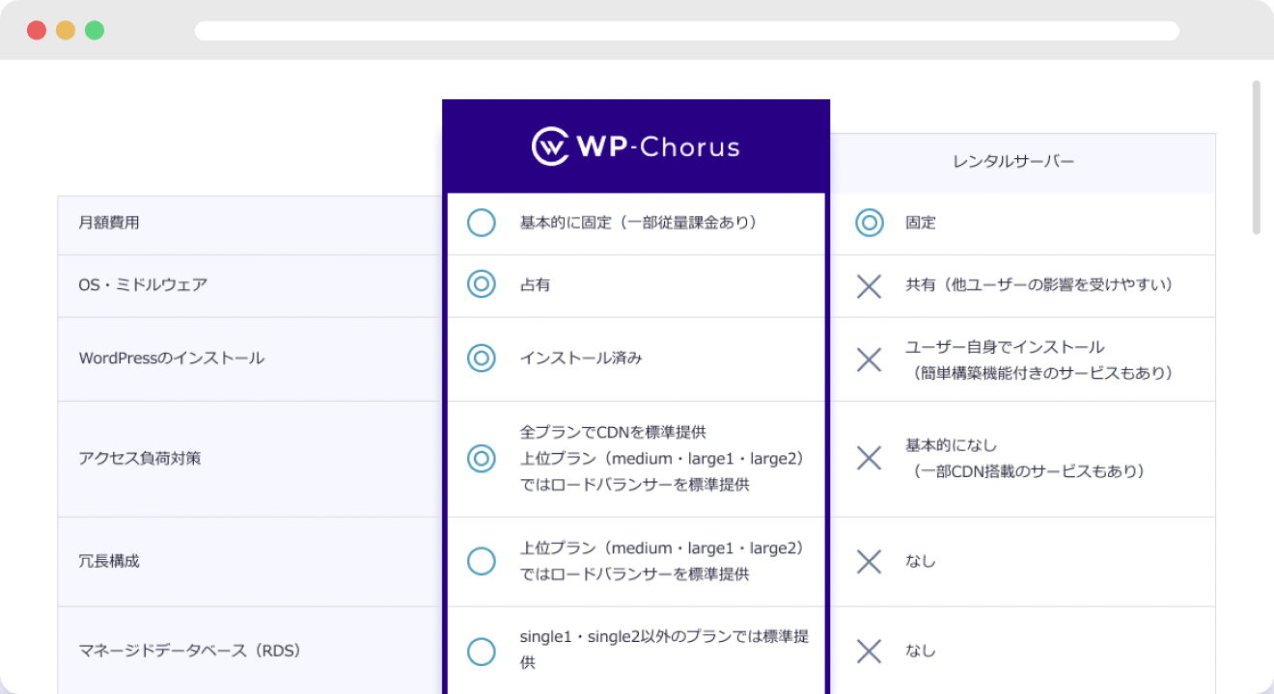Click the single circle icon for 月額費用

tap(481, 223)
